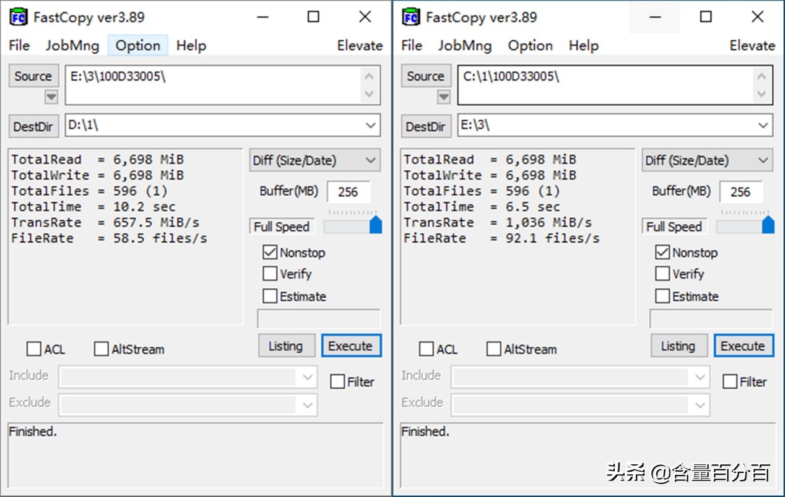Image resolution: width=785 pixels, height=497 pixels.
Task: Click TotalTime 10.2 sec line in left window
Action: 93,207
